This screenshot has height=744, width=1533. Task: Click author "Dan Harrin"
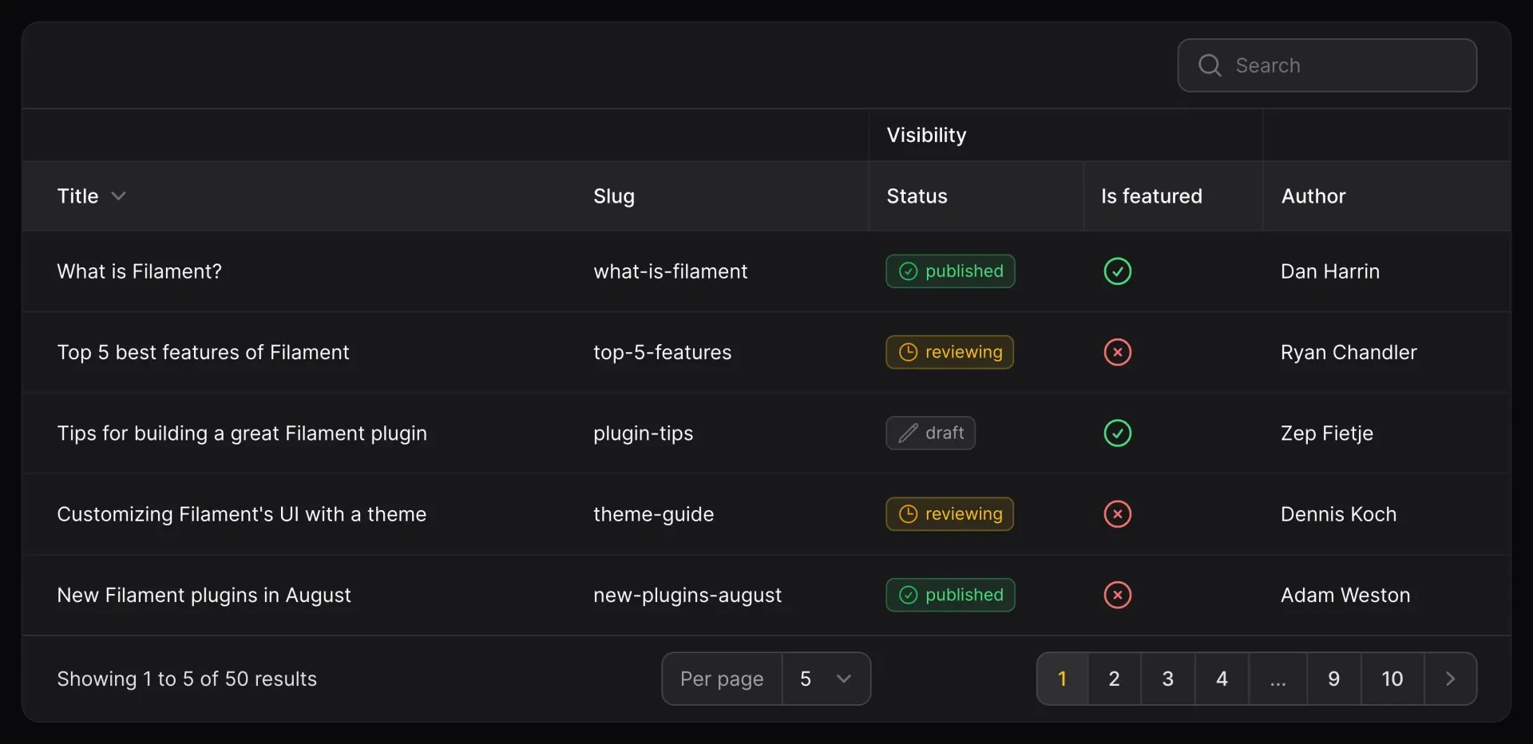[x=1329, y=271]
